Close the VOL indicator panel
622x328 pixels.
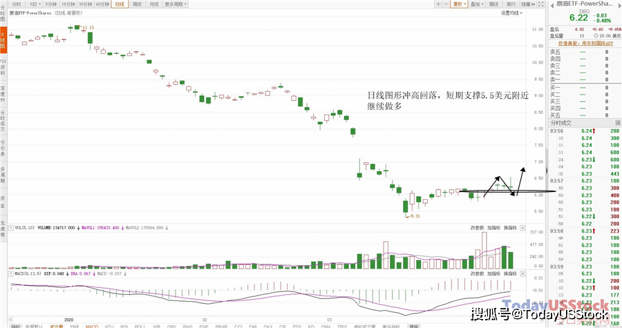[522, 228]
